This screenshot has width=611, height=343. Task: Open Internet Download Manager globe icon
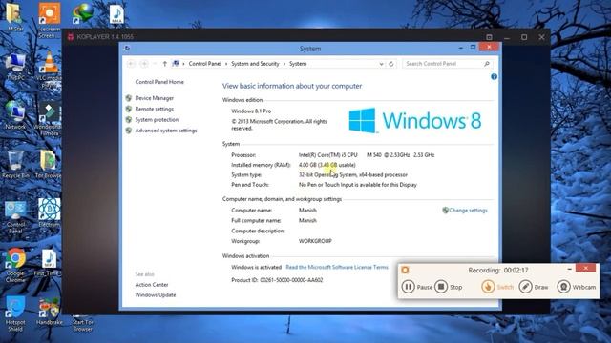[83, 13]
